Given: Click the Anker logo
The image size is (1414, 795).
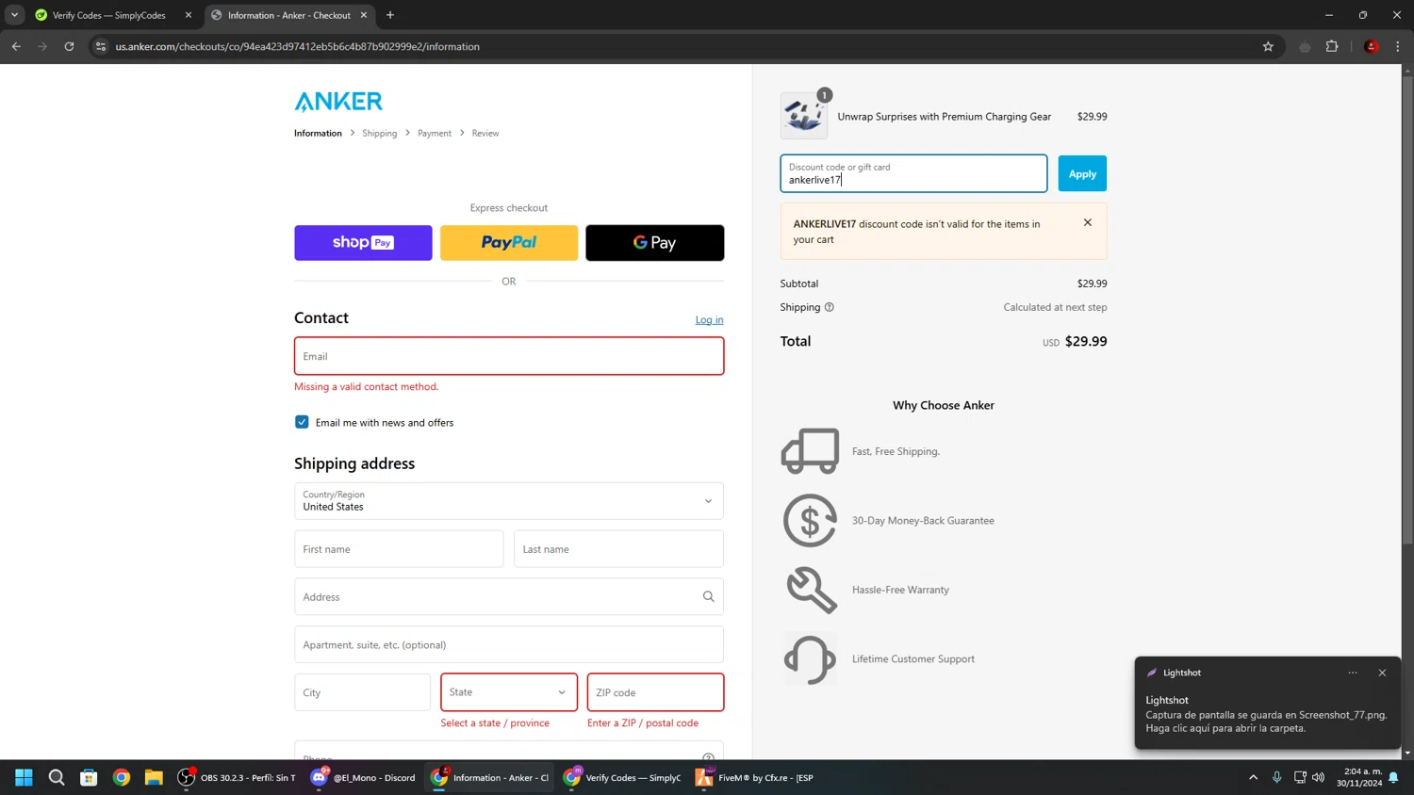Looking at the screenshot, I should pos(338,101).
